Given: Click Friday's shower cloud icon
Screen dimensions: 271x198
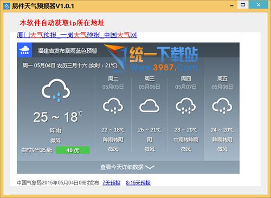Looking at the screenshot, I should [222, 106].
